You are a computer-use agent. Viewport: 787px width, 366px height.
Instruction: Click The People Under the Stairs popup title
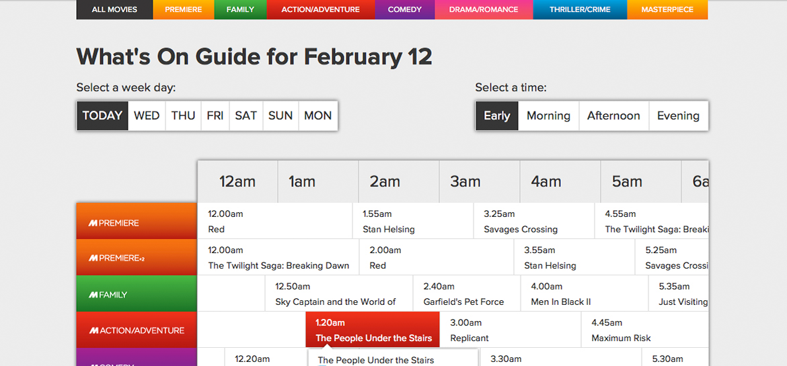[x=376, y=360]
